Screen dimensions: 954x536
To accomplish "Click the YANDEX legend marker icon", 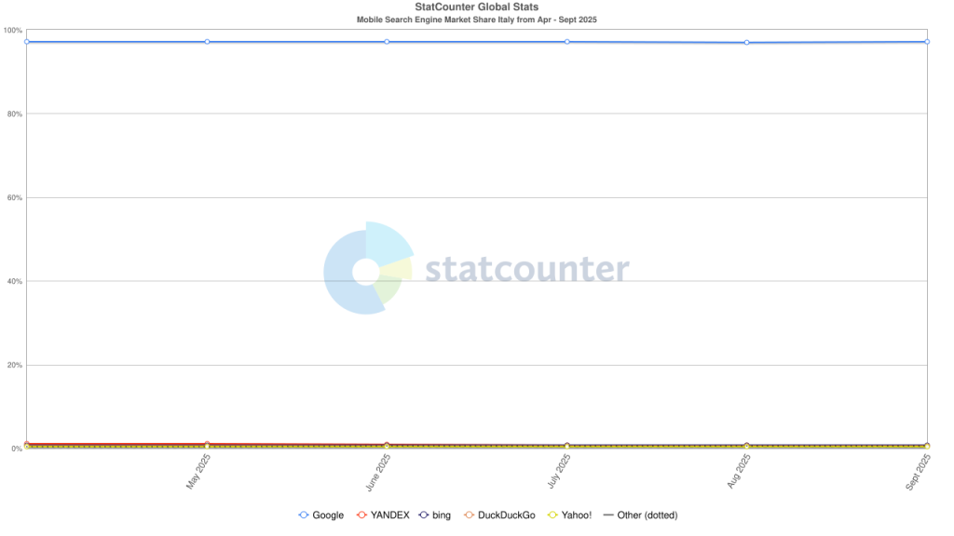I will [362, 515].
